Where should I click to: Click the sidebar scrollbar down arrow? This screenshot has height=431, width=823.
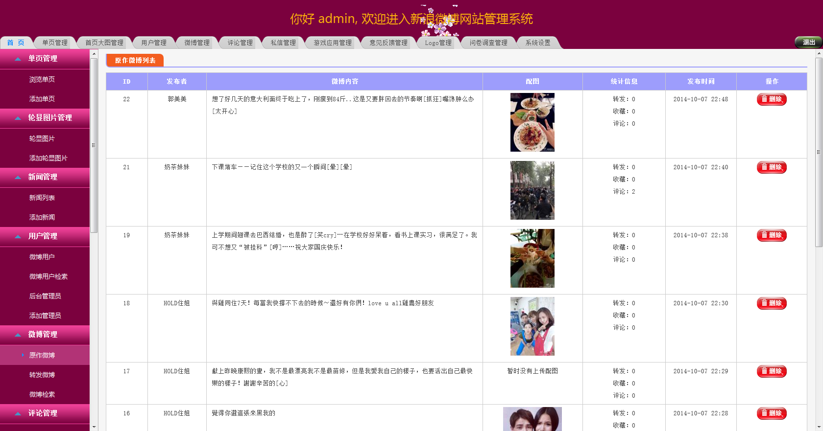pos(94,427)
